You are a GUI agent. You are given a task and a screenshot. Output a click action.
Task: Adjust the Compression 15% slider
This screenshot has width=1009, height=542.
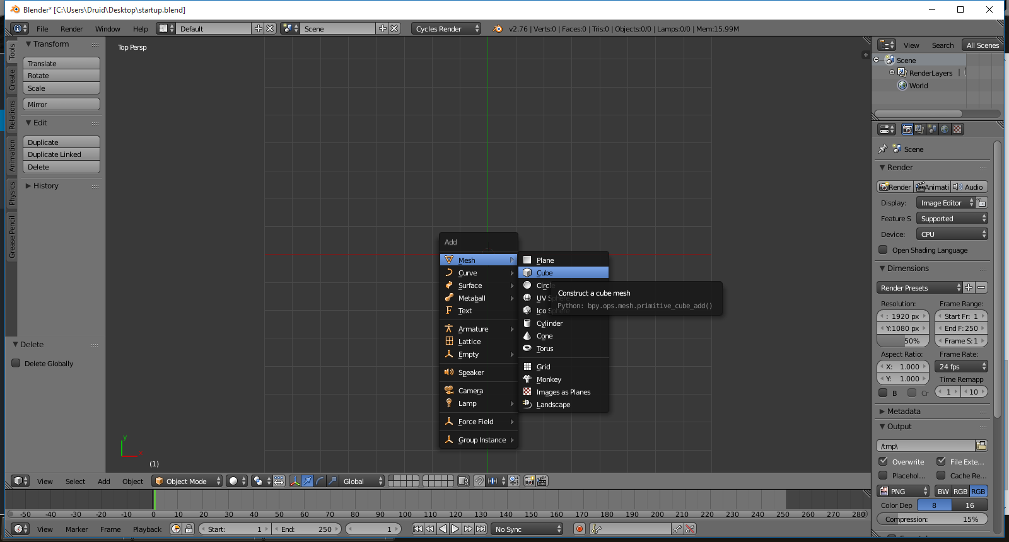932,519
